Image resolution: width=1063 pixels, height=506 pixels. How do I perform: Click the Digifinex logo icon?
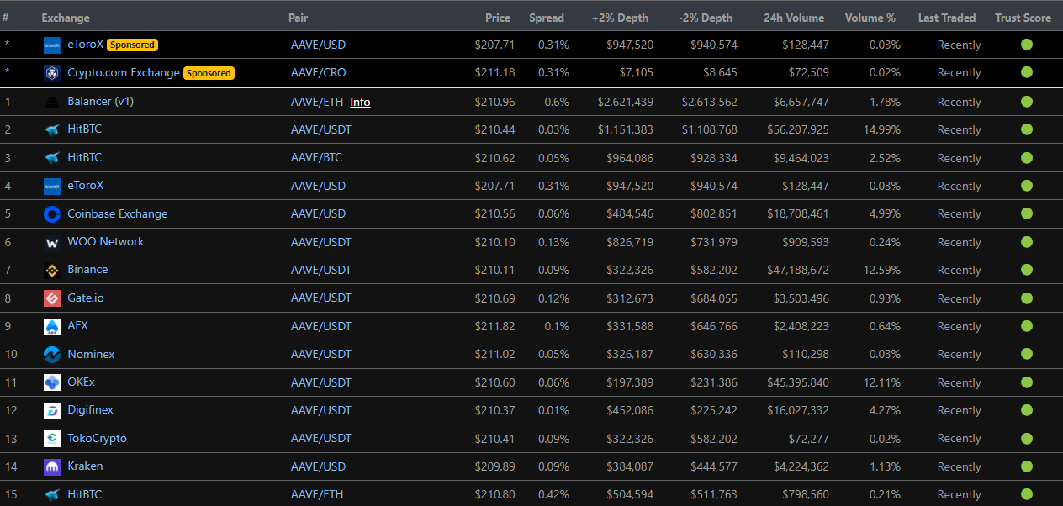(x=52, y=410)
